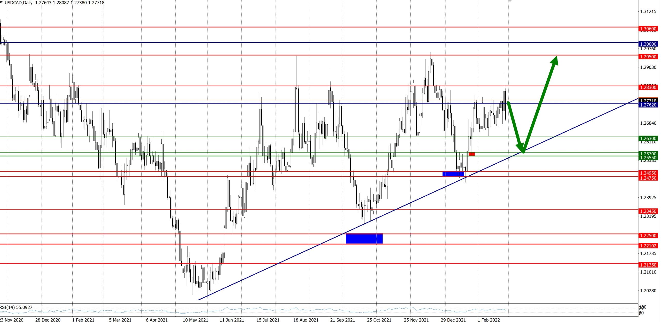Viewport: 661px width, 322px height.
Task: Click the USDCAD,Daily chart title text
Action: (x=19, y=3)
